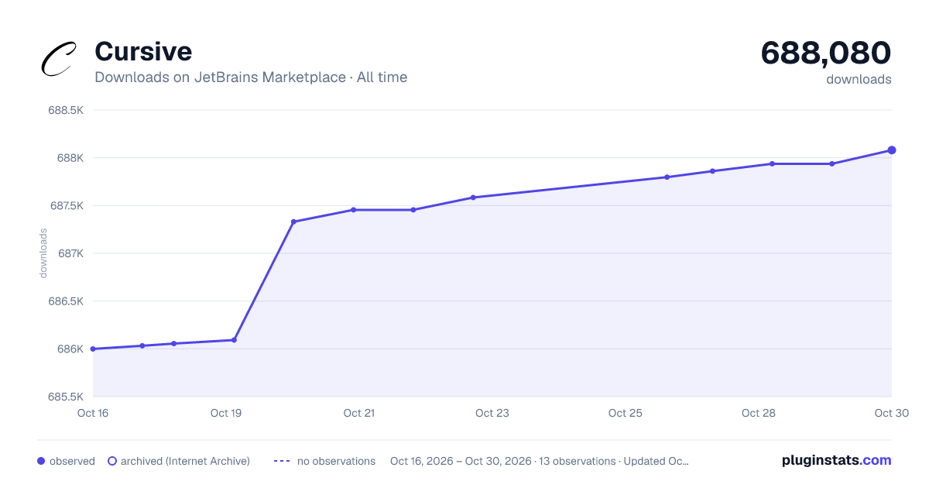The width and height of the screenshot is (929, 488).
Task: Click the Oct 28 x-axis label
Action: tap(759, 413)
